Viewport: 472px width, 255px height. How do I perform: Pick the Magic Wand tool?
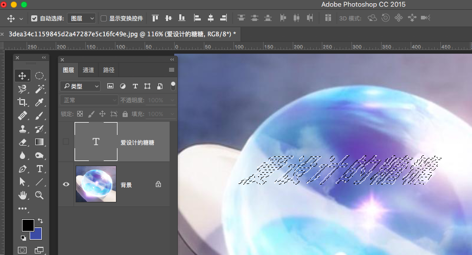pos(39,89)
